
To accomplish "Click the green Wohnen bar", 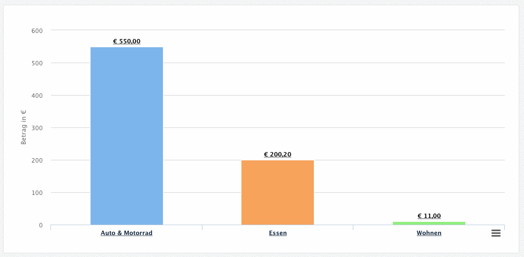I will (429, 223).
